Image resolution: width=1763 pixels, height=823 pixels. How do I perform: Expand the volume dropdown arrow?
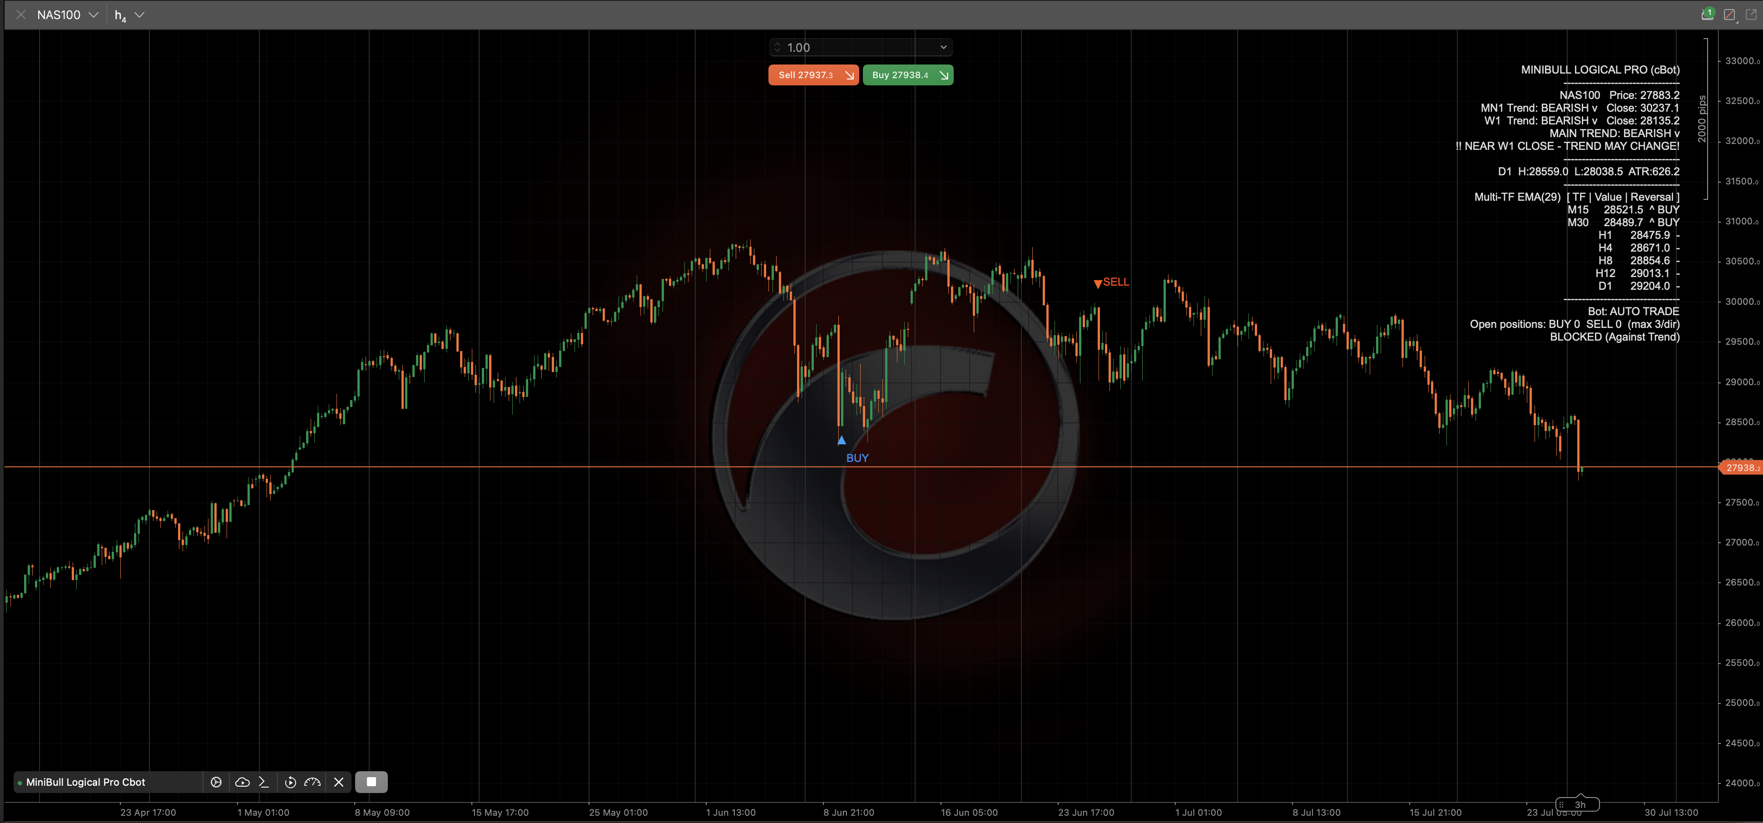(943, 47)
